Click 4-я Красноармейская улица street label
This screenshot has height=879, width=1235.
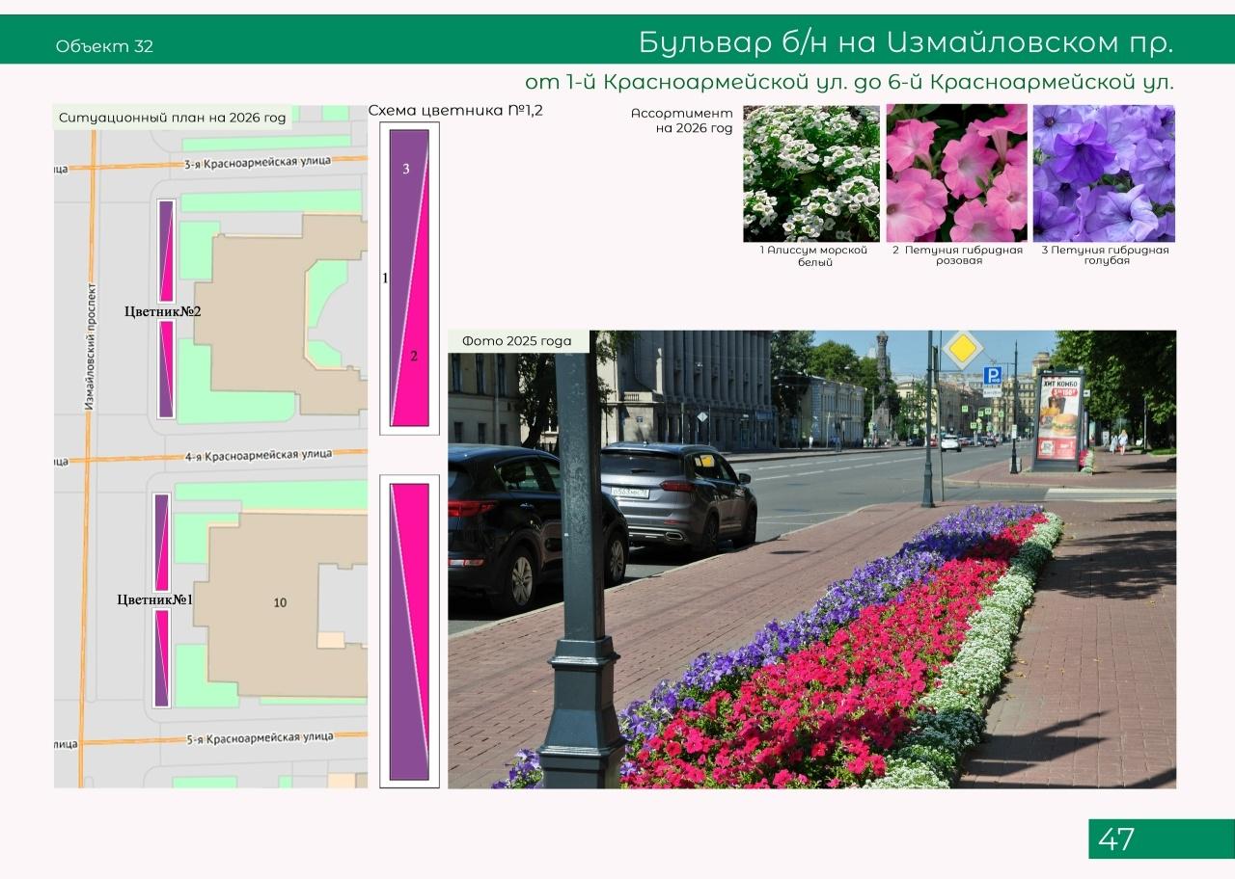point(258,455)
